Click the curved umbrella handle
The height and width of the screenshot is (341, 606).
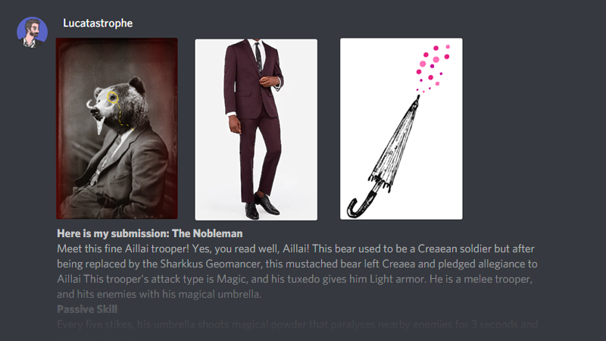coord(361,205)
